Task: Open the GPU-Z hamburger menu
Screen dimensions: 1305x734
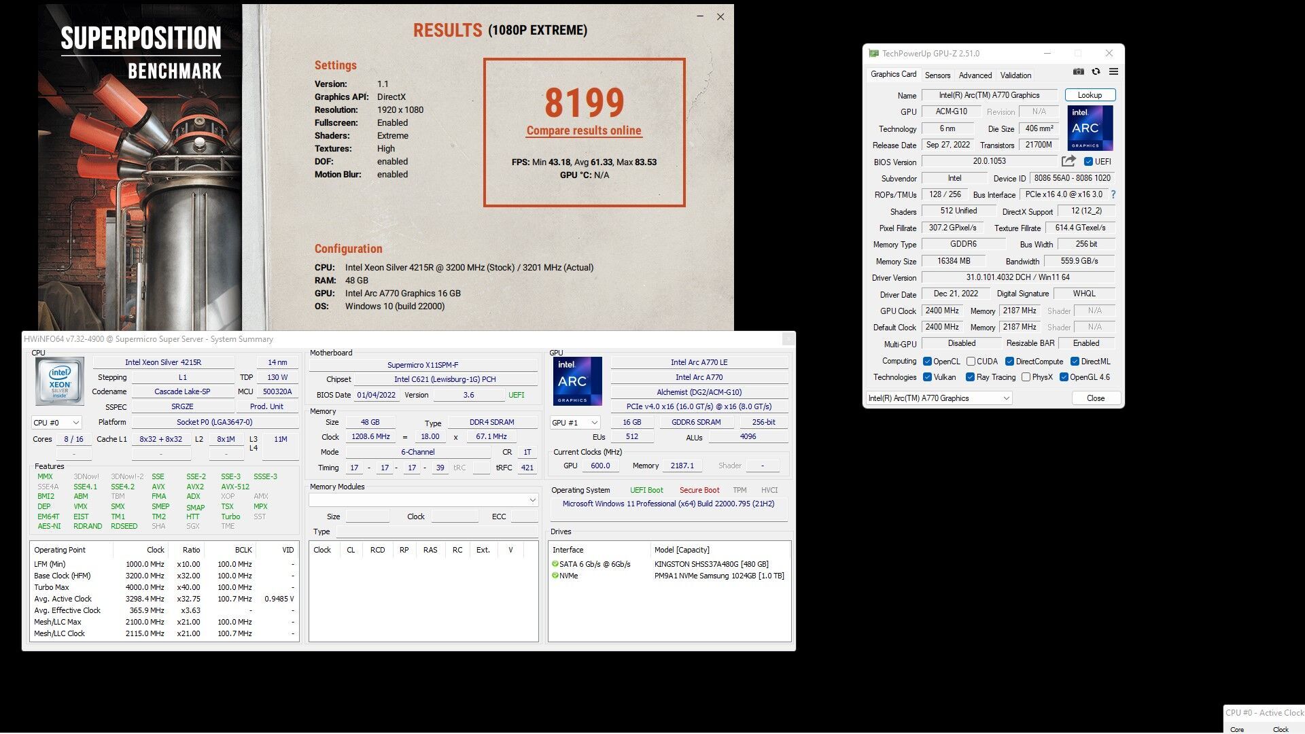Action: pyautogui.click(x=1113, y=72)
